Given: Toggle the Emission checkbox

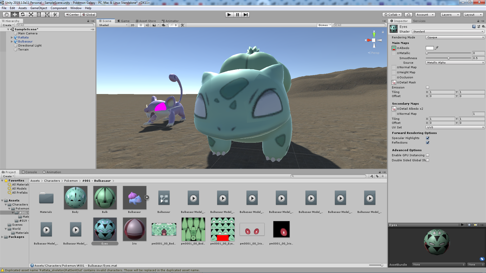Looking at the screenshot, I should coord(428,87).
